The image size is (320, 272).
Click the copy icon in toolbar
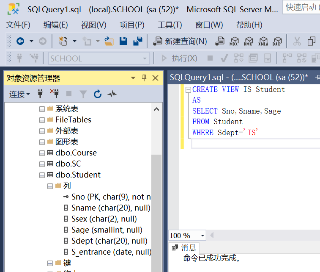pyautogui.click(x=312, y=41)
